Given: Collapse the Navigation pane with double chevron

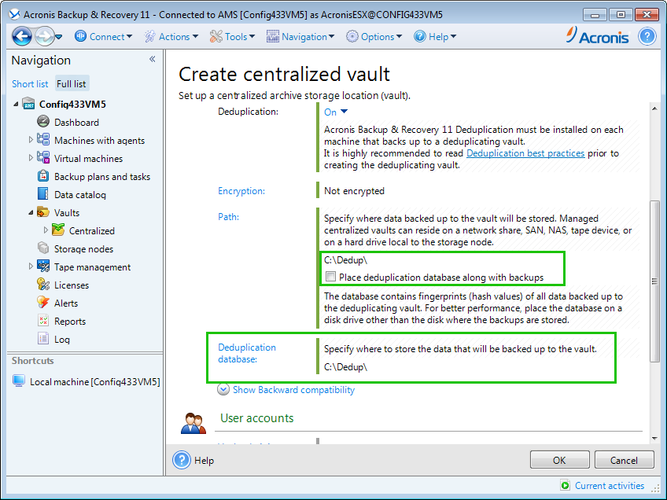Looking at the screenshot, I should point(153,60).
